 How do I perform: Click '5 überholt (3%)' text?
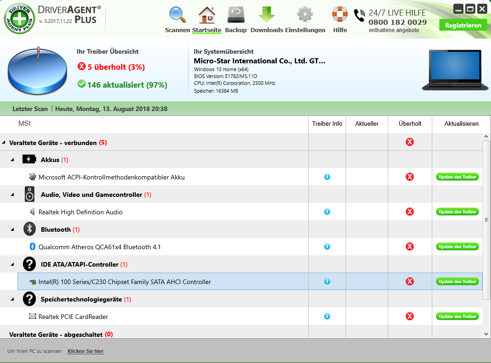pyautogui.click(x=116, y=67)
